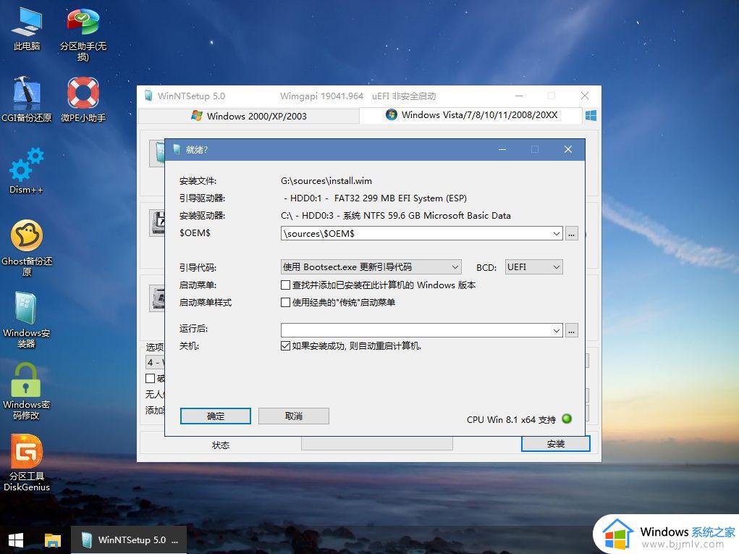Click 安装 button in WinNTSetup window
Viewport: 739px width, 554px height.
coord(556,444)
